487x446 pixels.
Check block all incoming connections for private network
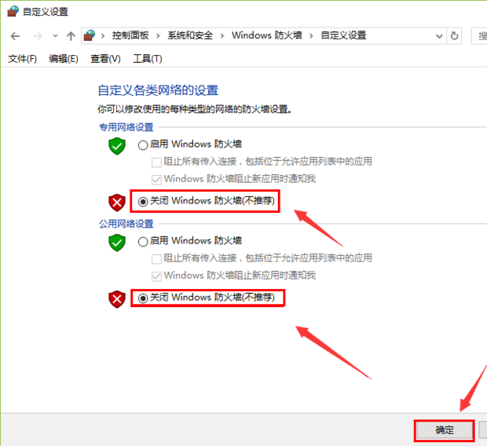[156, 162]
